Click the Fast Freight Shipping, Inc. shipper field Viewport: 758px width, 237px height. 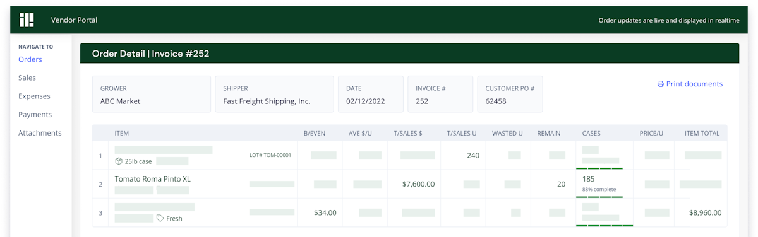pos(274,95)
